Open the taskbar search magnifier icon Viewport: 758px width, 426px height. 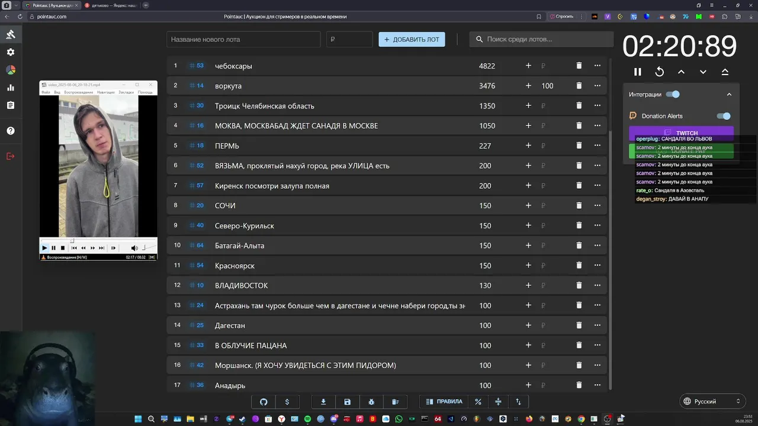coord(152,419)
